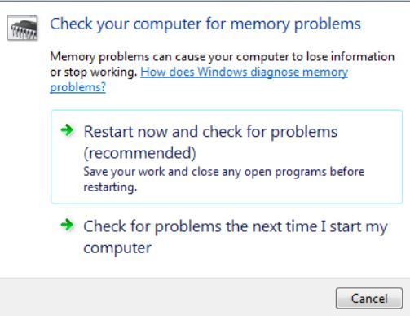410x316 pixels.
Task: Click 'Memory problems can cause your computer' description
Action: [x=222, y=57]
